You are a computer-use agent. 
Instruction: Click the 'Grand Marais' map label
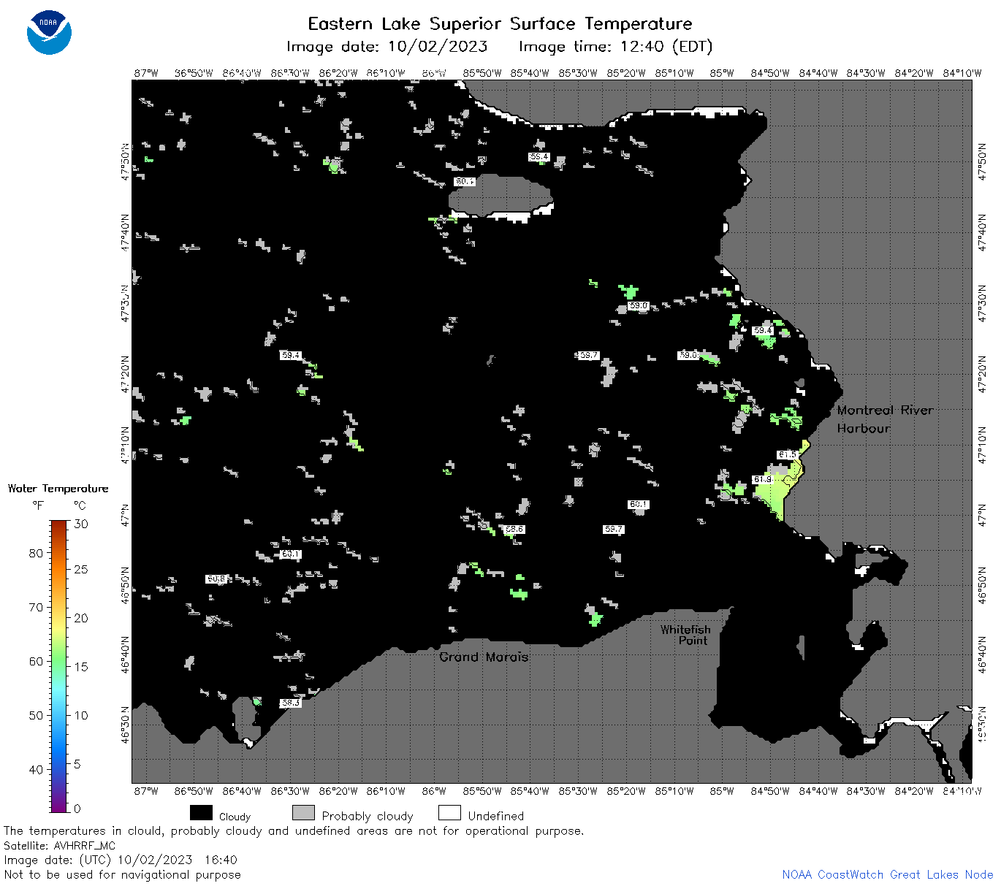coord(484,657)
